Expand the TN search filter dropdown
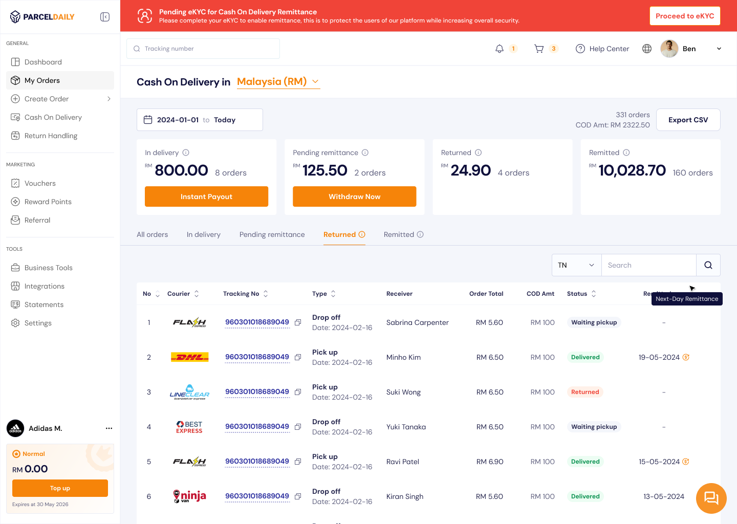 tap(576, 265)
